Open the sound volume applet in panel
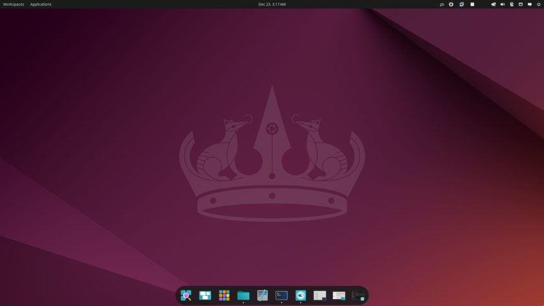Image resolution: width=544 pixels, height=306 pixels. point(503,4)
